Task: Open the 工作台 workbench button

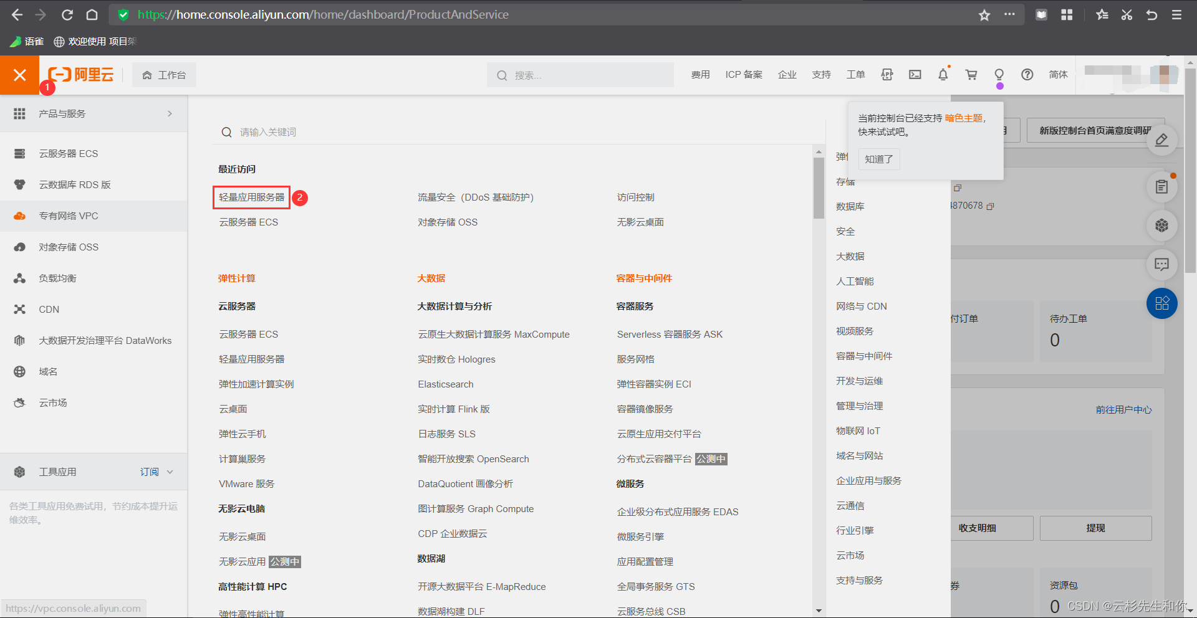Action: tap(165, 75)
